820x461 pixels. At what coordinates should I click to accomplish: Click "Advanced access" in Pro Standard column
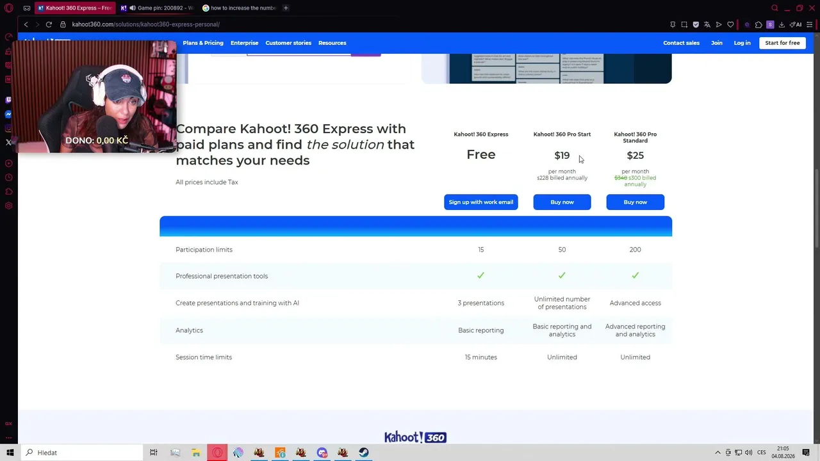635,303
